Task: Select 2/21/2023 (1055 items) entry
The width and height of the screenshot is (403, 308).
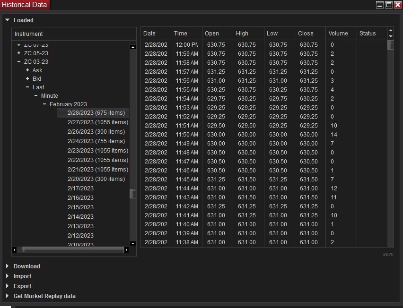Action: [97, 170]
